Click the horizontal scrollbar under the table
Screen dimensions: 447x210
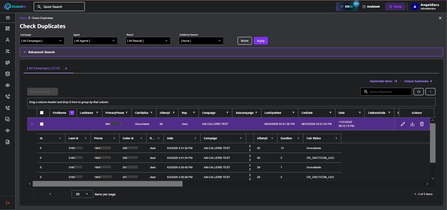[x=108, y=184]
